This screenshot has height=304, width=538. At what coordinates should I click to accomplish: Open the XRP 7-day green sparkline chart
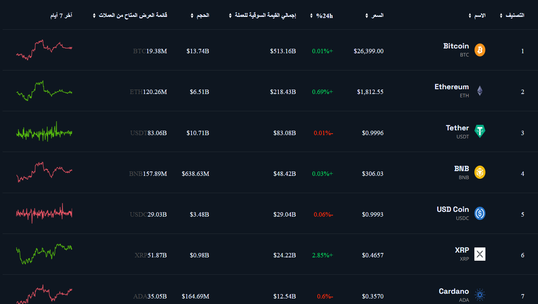44,254
